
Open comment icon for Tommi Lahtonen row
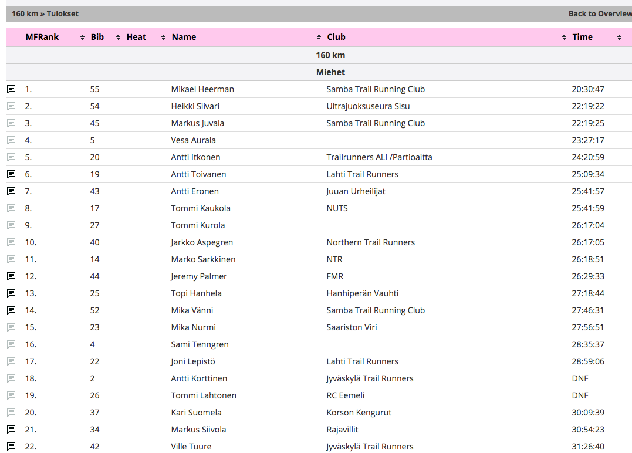point(11,395)
